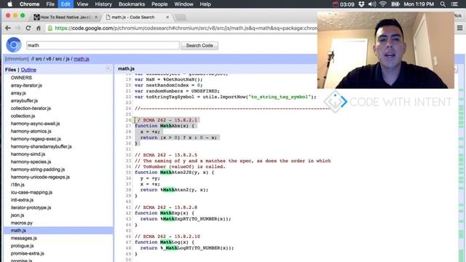Open the Apple menu
466x262 pixels.
pyautogui.click(x=9, y=4)
